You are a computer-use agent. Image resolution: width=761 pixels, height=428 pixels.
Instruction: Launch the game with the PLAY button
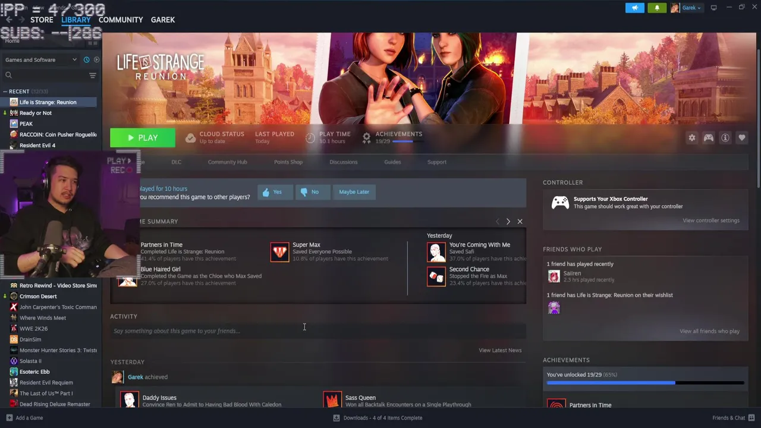coord(143,138)
